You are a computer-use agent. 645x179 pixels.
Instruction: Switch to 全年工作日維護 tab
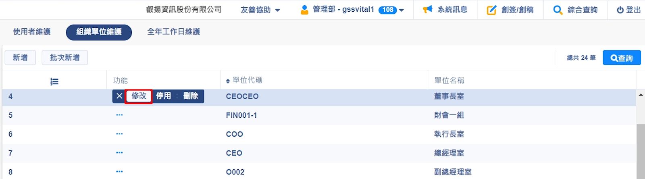[173, 31]
